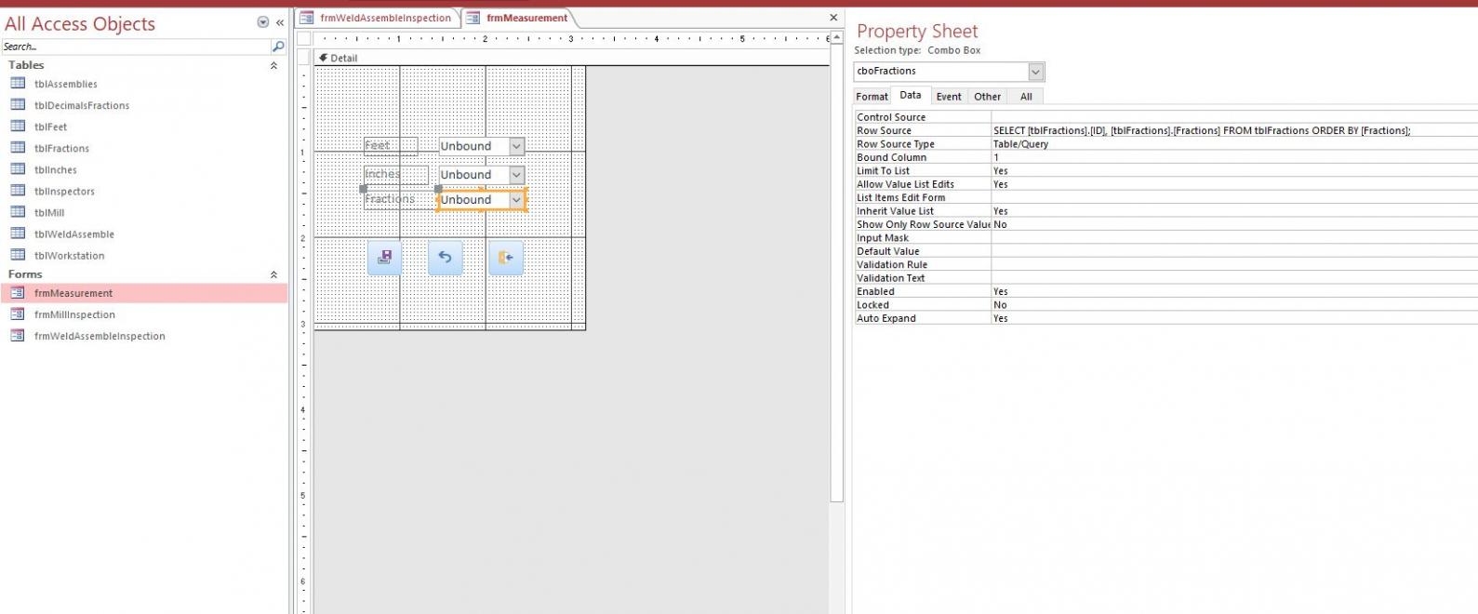Close the open form document with X
Screen dimensions: 1478x614
(x=833, y=18)
